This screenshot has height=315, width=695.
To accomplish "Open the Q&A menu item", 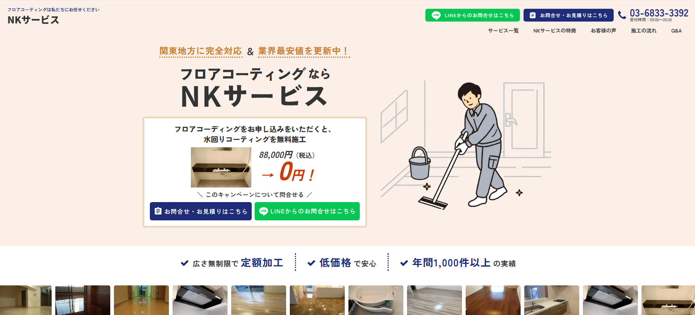I will point(676,31).
